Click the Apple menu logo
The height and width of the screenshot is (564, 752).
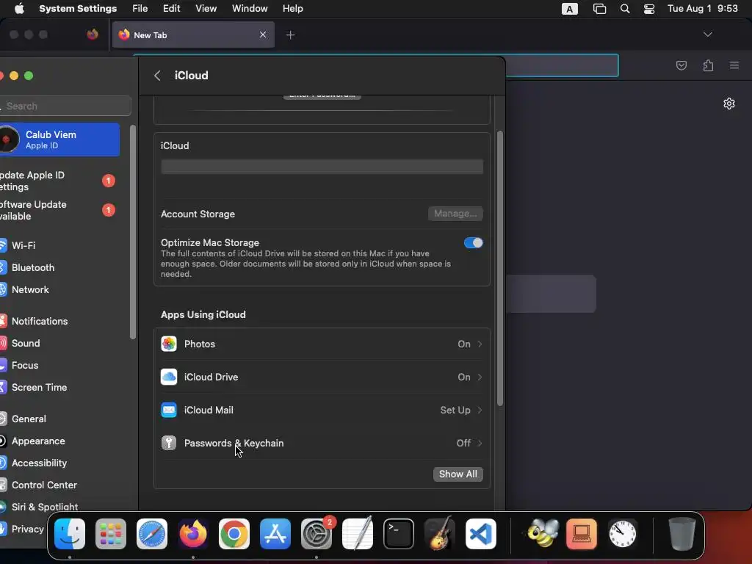point(19,9)
